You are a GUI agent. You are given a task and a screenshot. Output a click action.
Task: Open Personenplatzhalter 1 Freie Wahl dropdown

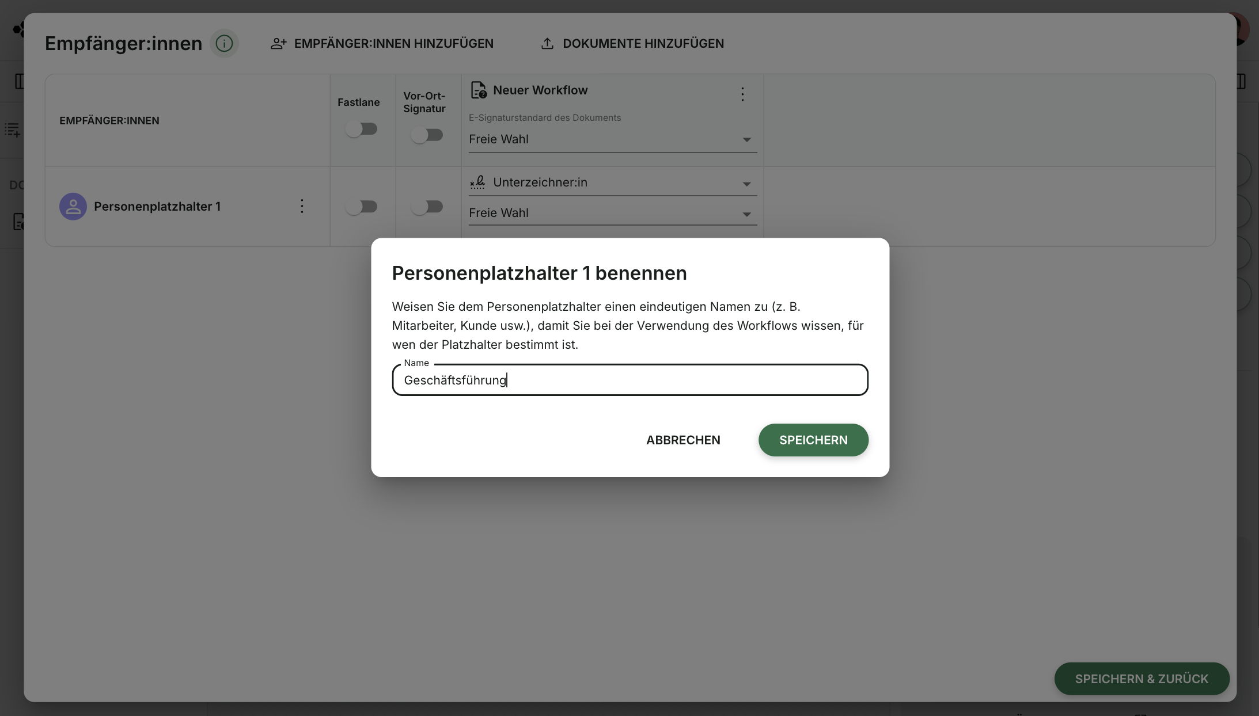[612, 213]
